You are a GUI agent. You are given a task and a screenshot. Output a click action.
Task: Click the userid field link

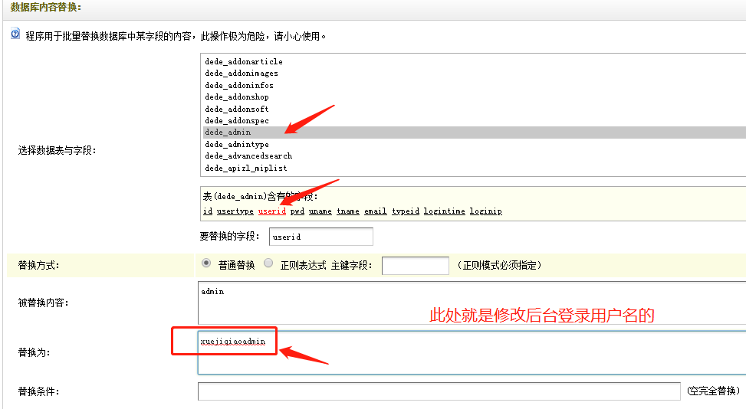271,211
